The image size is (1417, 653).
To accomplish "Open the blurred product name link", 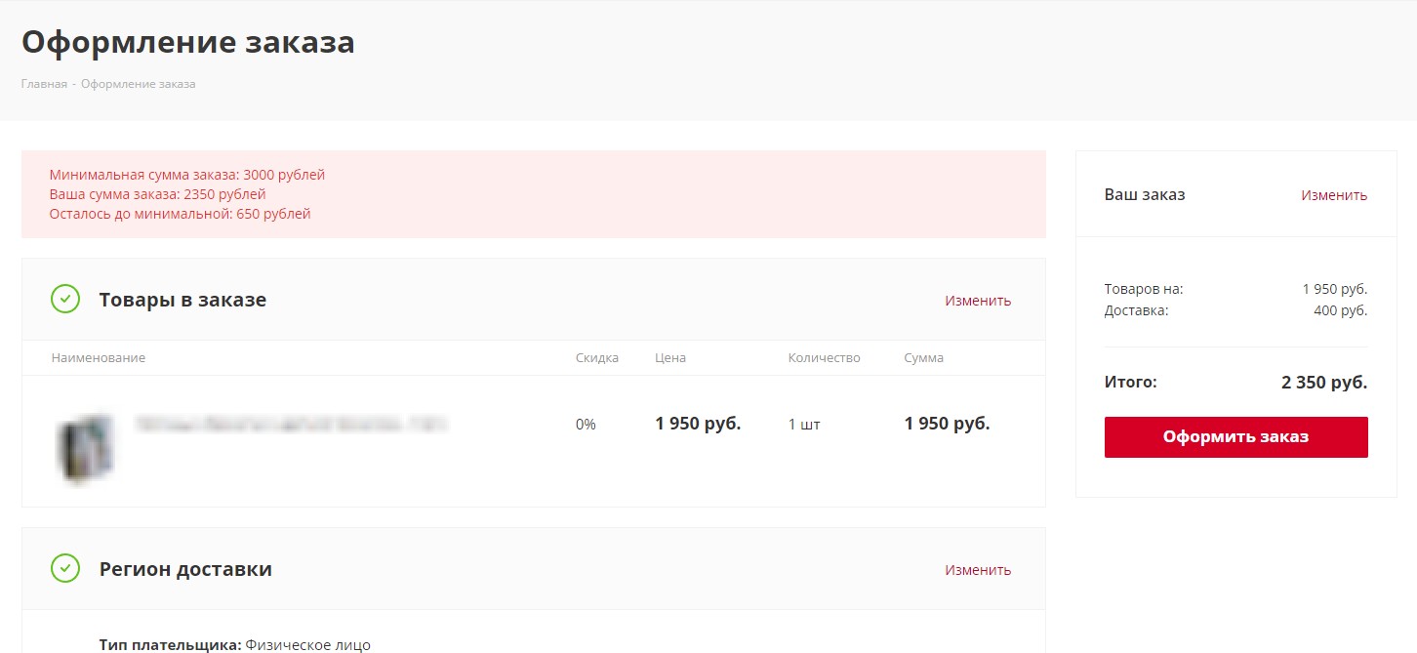I will click(291, 425).
